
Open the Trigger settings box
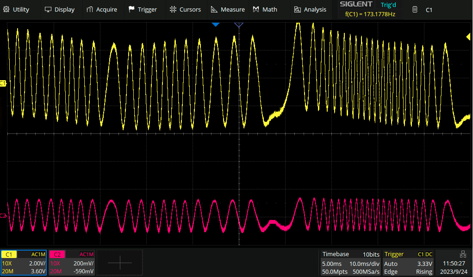(x=408, y=263)
